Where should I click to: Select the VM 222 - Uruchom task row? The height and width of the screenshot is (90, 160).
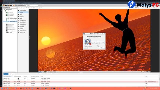tap(81, 83)
